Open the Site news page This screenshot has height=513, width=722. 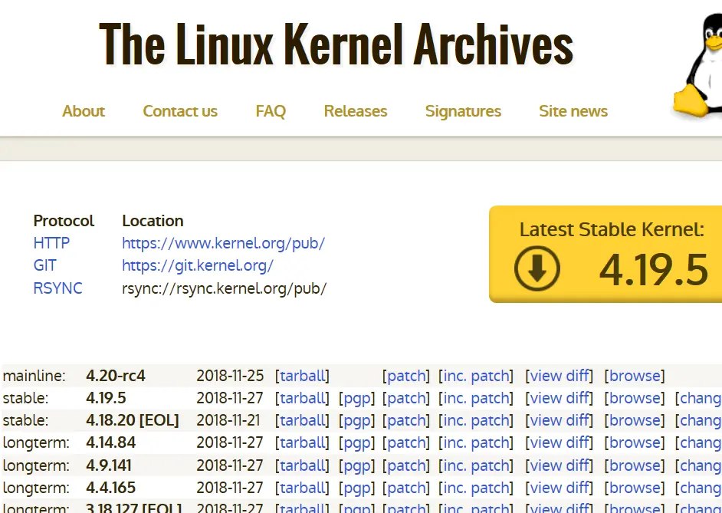click(x=573, y=111)
